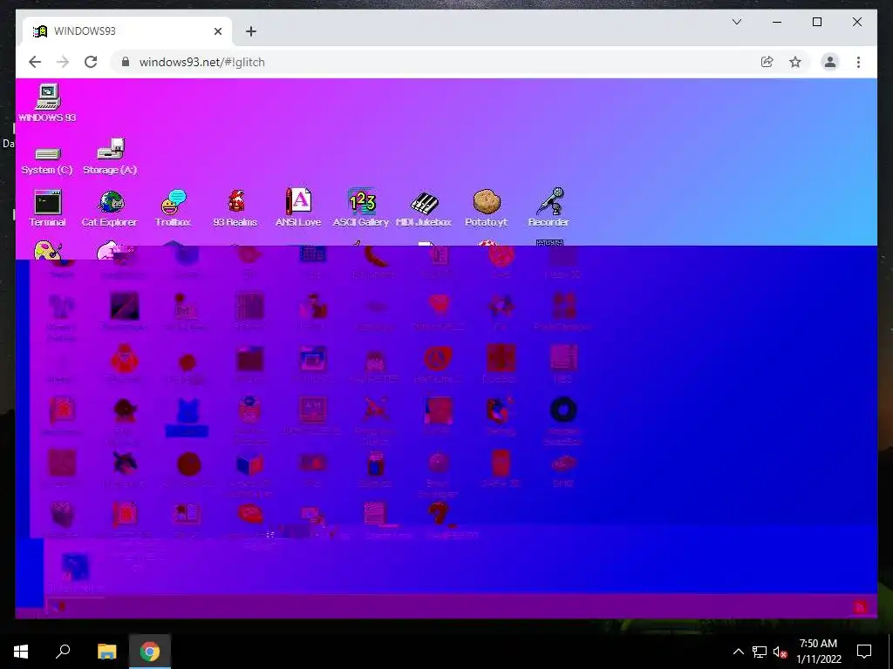The width and height of the screenshot is (893, 669).
Task: Open a new tab with the plus button
Action: tap(251, 31)
